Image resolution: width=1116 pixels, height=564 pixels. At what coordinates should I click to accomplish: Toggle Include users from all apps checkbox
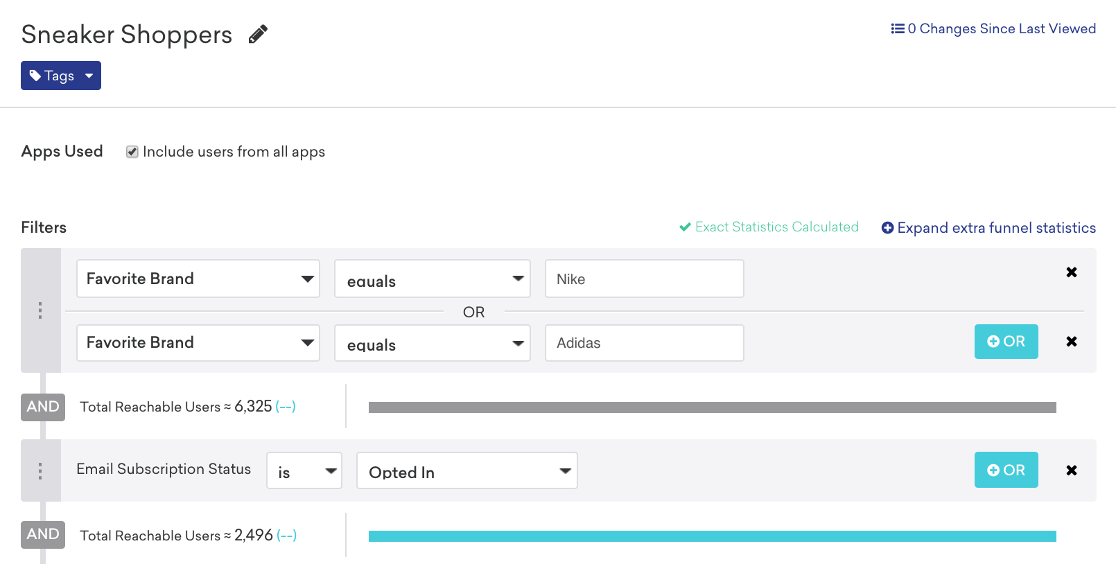(x=132, y=152)
